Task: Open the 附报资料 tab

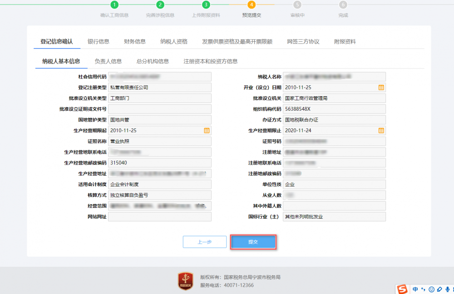Action: pyautogui.click(x=344, y=41)
